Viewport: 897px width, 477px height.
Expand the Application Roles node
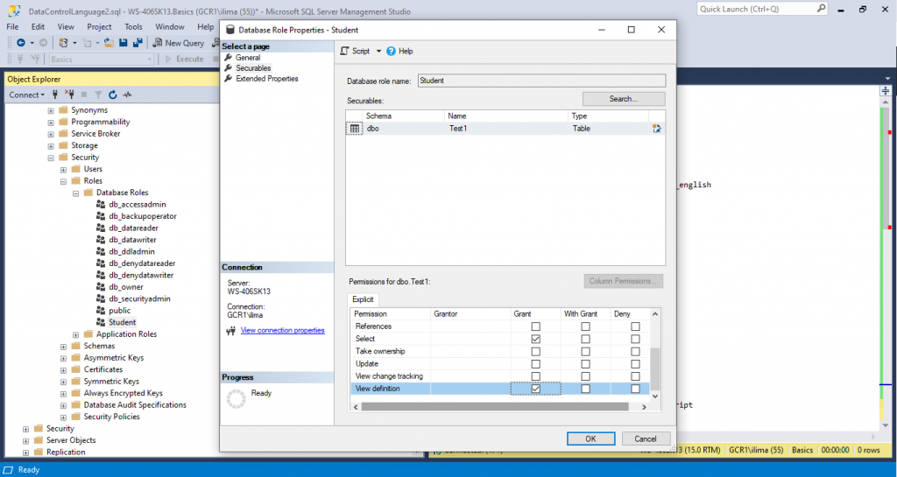tap(76, 334)
